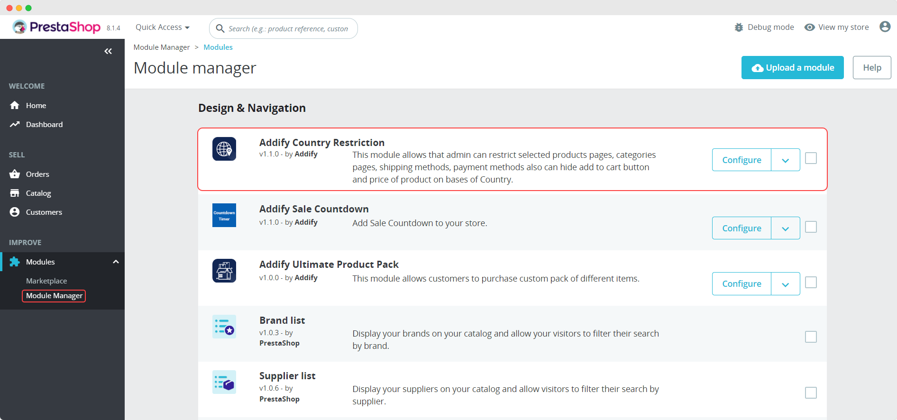Image resolution: width=897 pixels, height=420 pixels.
Task: Collapse the sidebar with double-chevron icon
Action: [108, 51]
